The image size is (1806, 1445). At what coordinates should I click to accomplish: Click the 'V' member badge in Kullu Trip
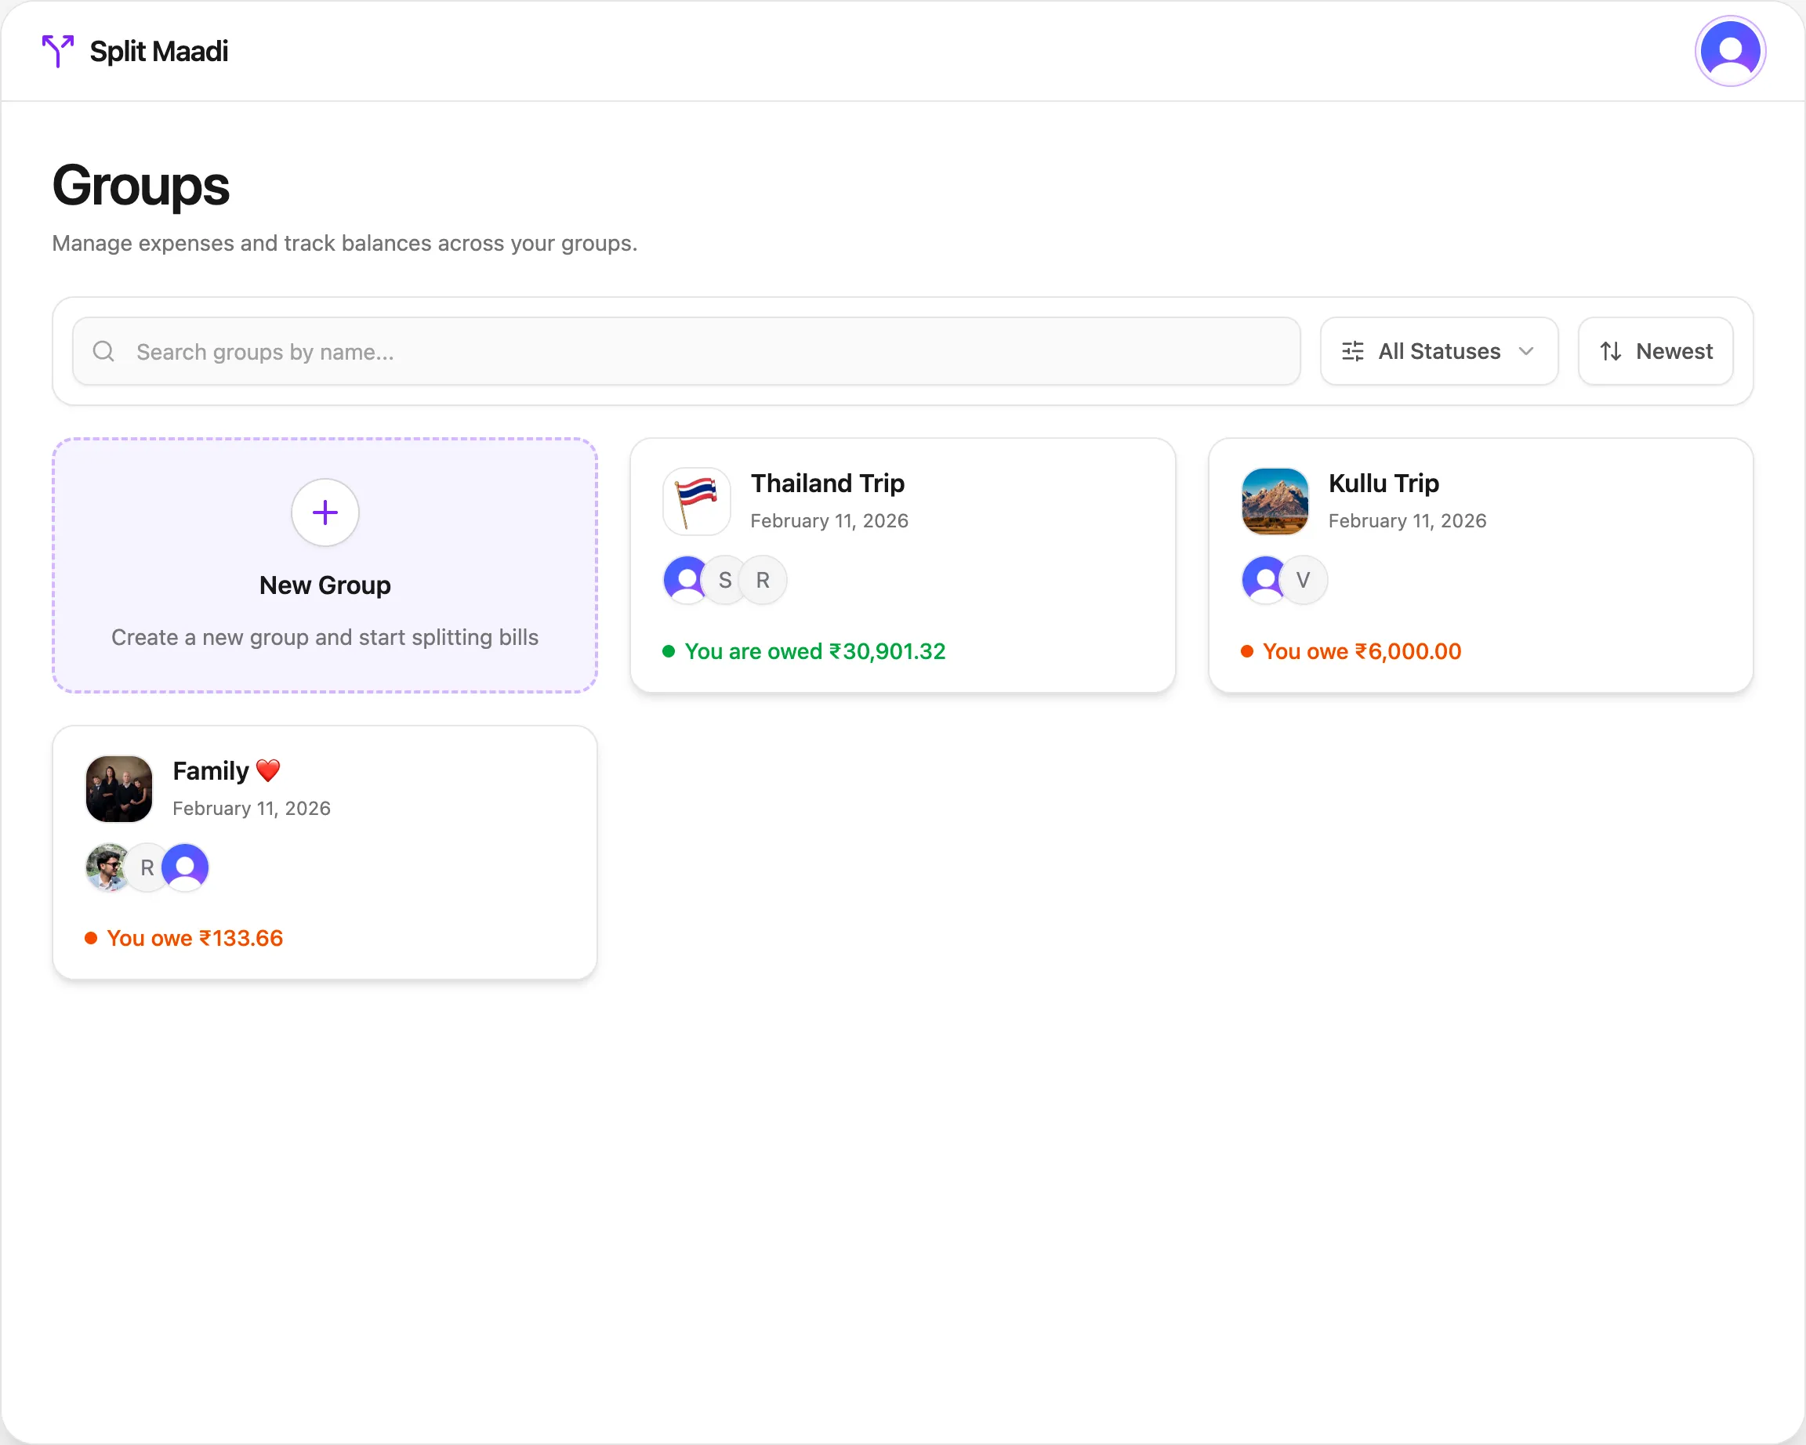1303,578
